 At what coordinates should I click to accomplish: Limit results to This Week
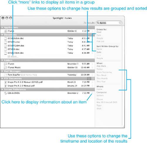[101, 75]
